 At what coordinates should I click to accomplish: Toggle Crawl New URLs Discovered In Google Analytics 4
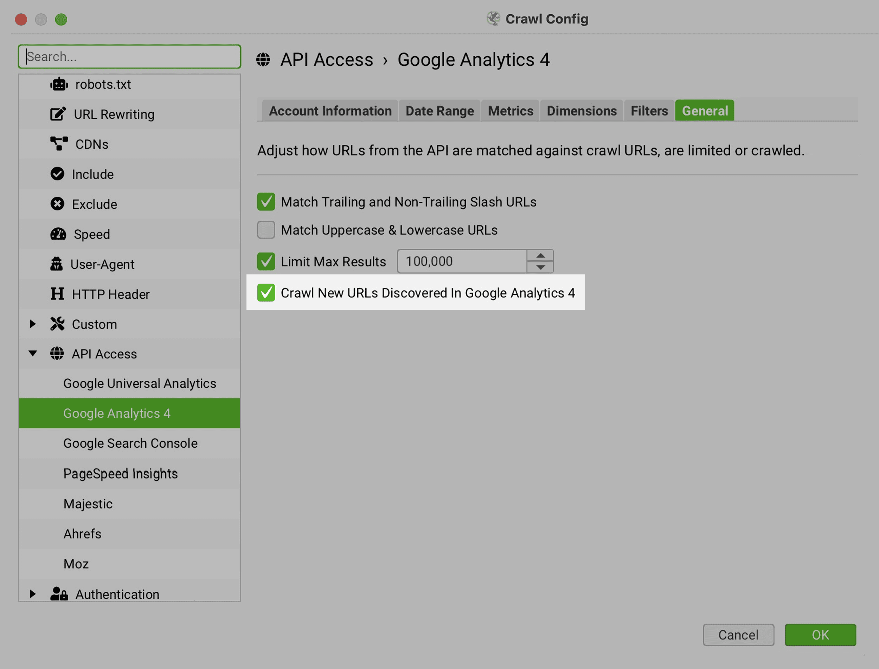coord(266,293)
